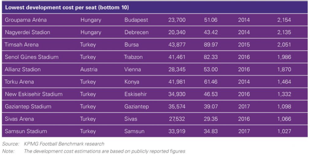The image size is (310, 155).
Task: Click the Allianz Stadion Austria cell
Action: 89,69
